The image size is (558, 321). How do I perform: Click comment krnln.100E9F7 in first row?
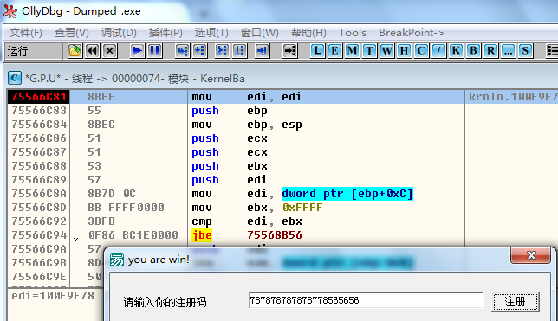pos(513,97)
